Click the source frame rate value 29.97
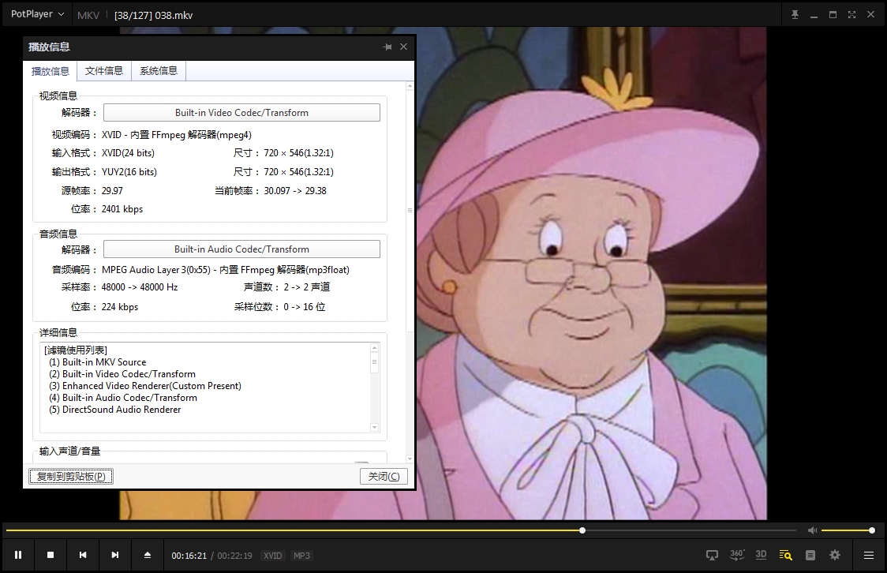887x573 pixels. click(112, 191)
